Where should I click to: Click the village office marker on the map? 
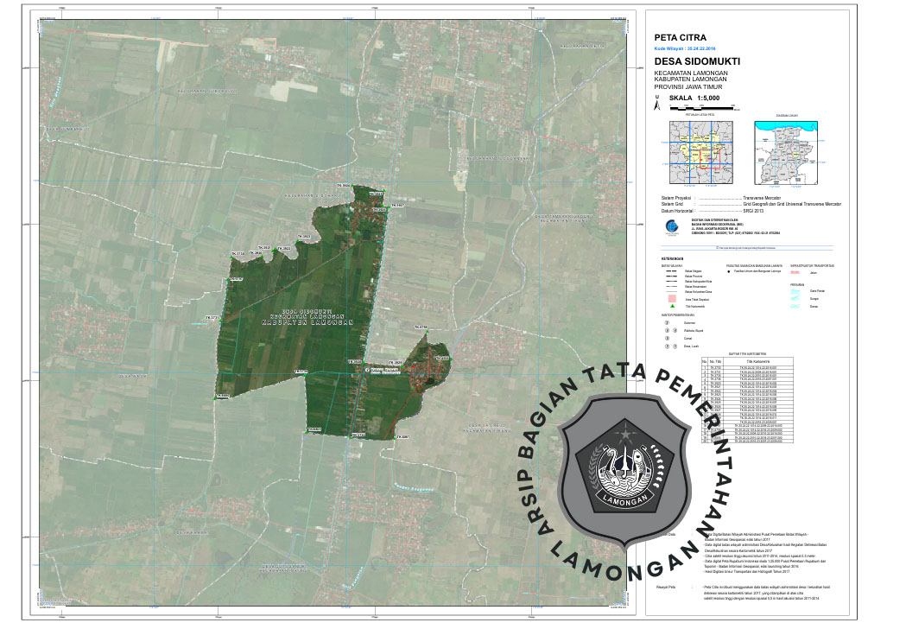(x=367, y=370)
